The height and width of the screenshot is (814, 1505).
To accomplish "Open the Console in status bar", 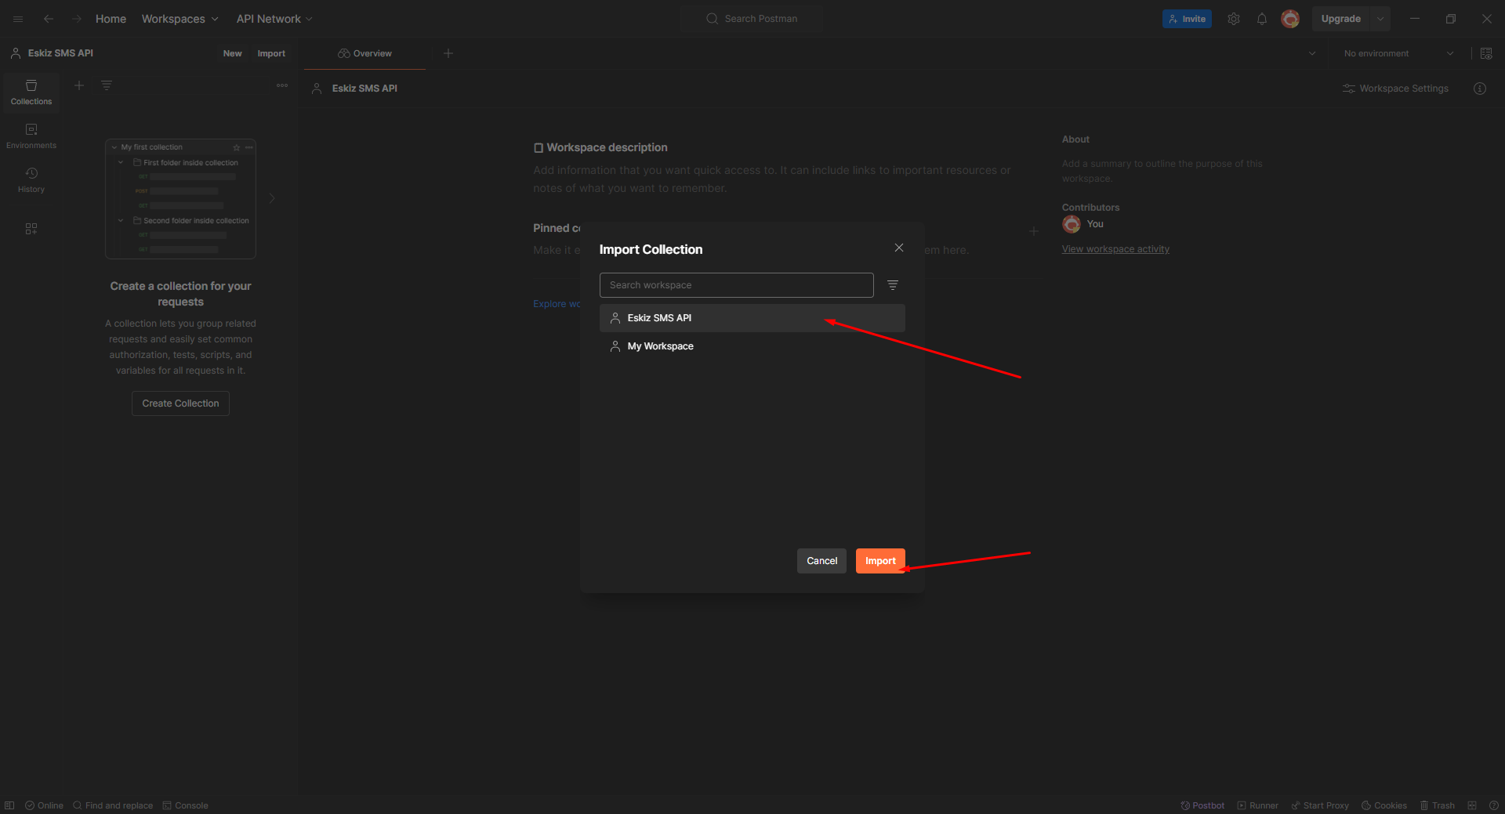I will click(x=186, y=805).
